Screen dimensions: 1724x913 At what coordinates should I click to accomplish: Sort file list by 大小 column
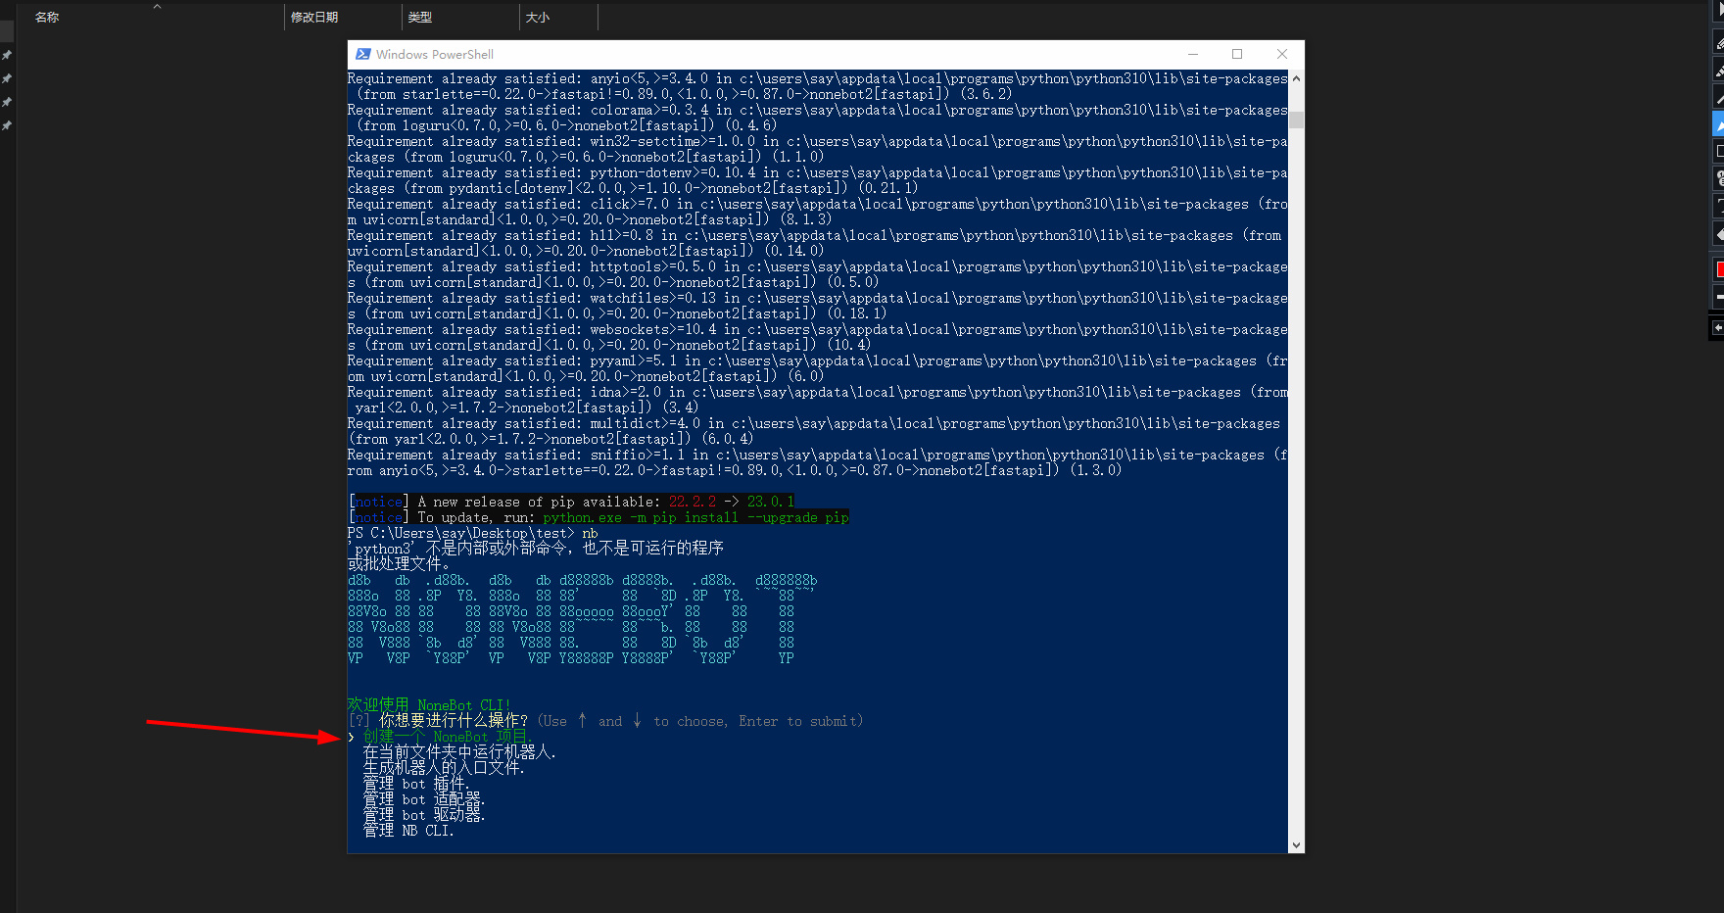tap(538, 18)
